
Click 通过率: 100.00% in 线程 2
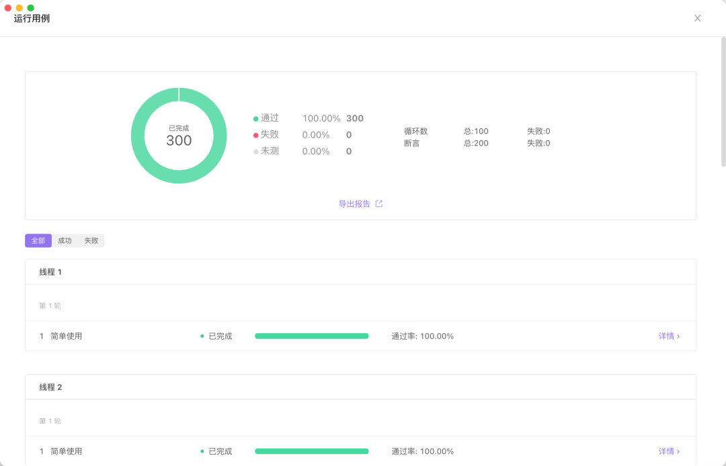point(422,451)
